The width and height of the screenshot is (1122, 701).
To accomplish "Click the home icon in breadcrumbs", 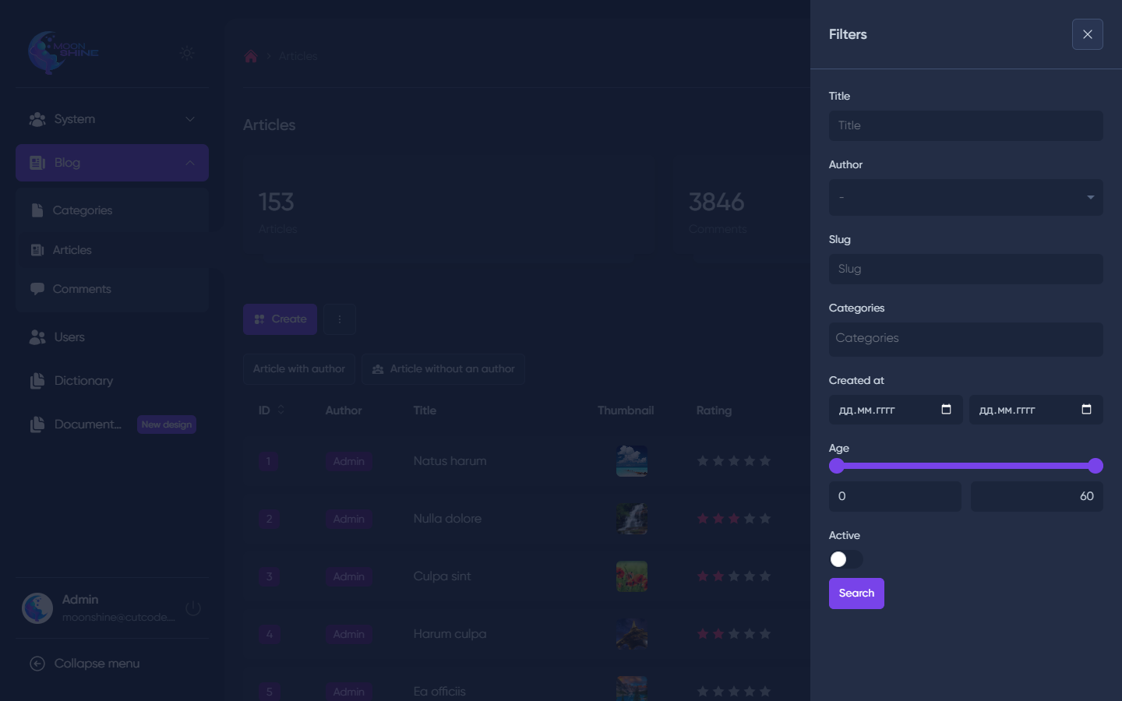I will click(251, 56).
